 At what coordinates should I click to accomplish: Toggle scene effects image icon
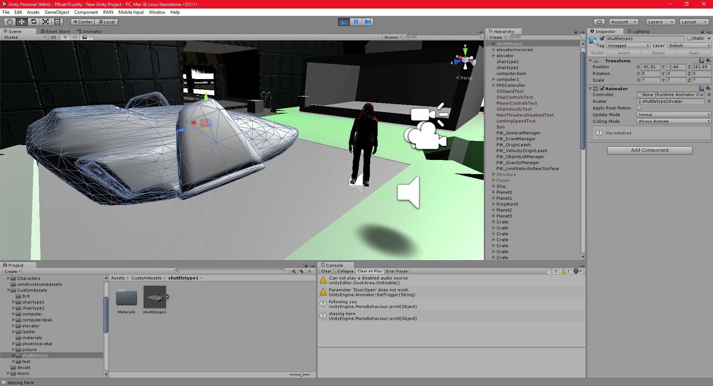click(x=85, y=37)
